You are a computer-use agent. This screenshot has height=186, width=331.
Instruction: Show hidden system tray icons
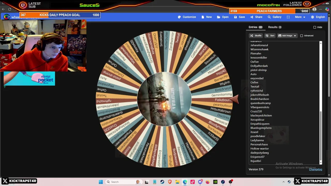click(283, 182)
